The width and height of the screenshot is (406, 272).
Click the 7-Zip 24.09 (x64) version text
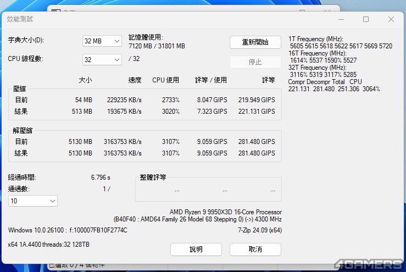(260, 230)
